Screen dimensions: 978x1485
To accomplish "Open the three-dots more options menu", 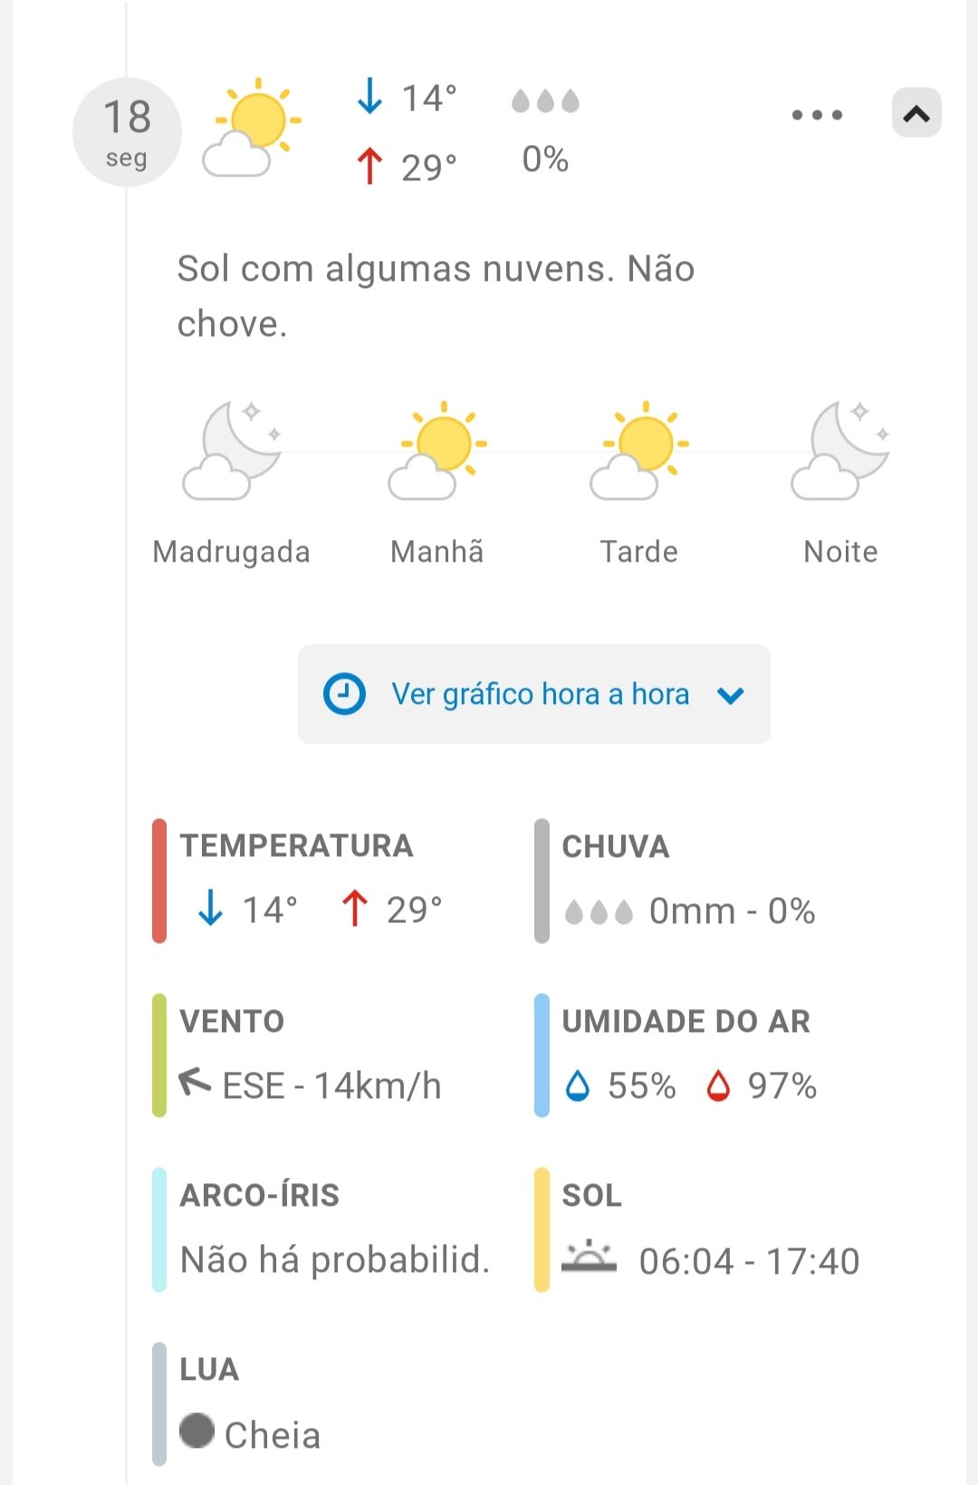I will pos(817,115).
